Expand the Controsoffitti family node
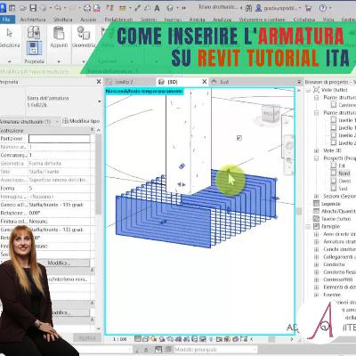 [317, 279]
